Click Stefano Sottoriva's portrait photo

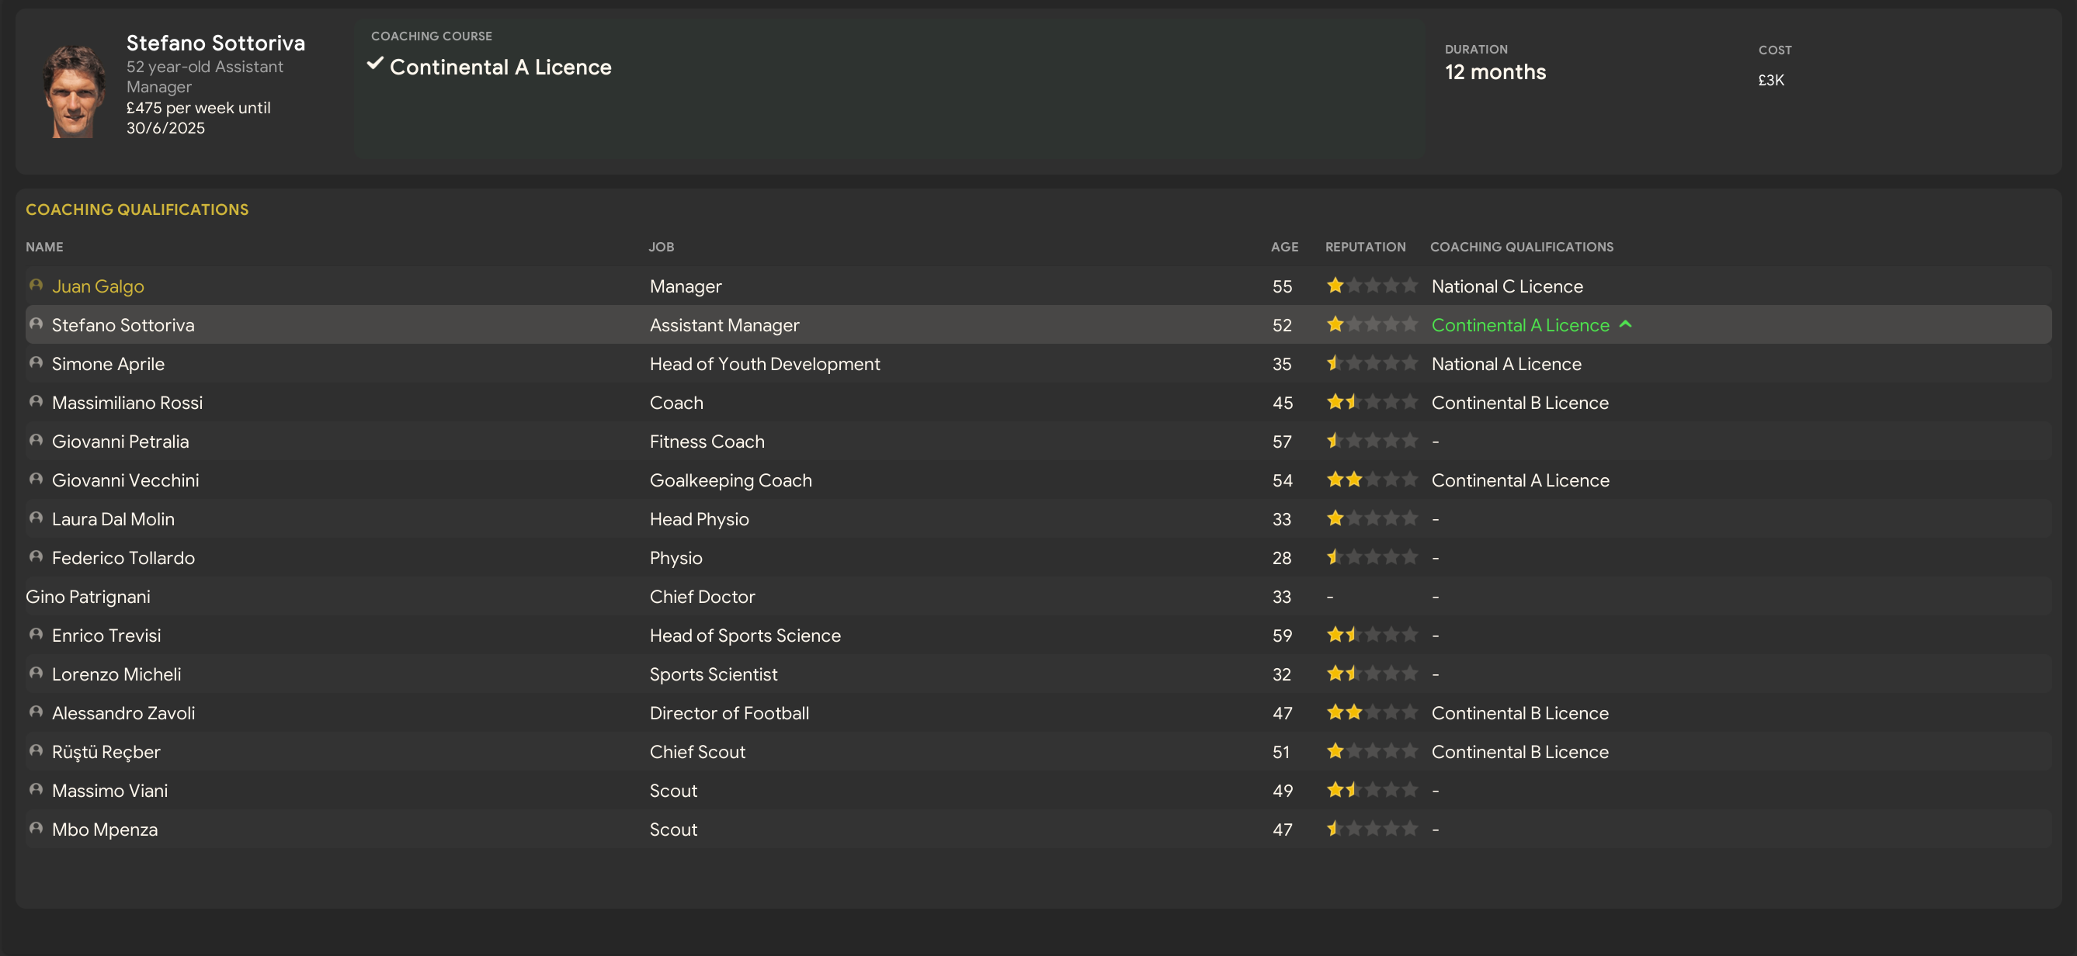point(73,92)
